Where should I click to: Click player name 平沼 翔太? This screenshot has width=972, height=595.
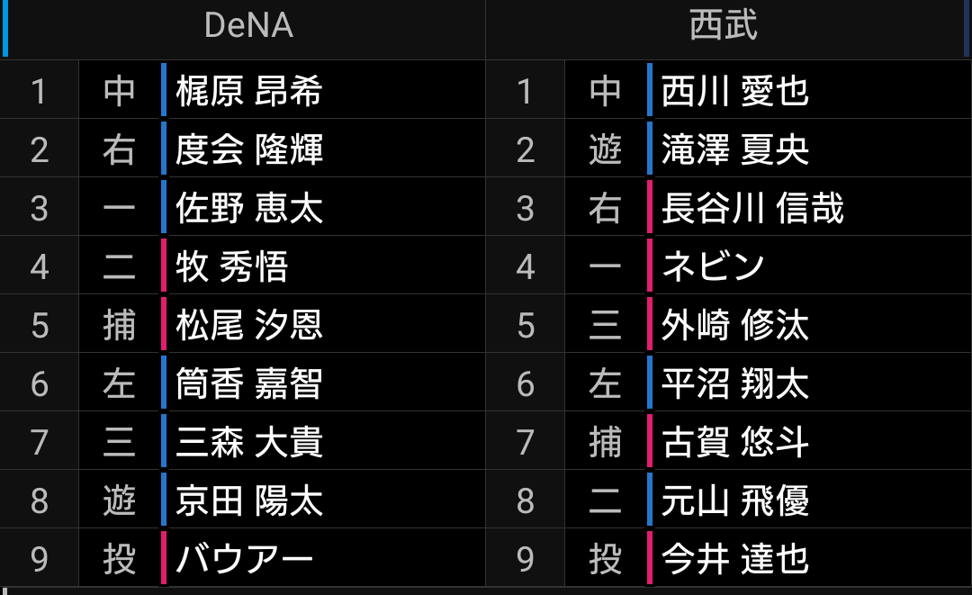735,383
